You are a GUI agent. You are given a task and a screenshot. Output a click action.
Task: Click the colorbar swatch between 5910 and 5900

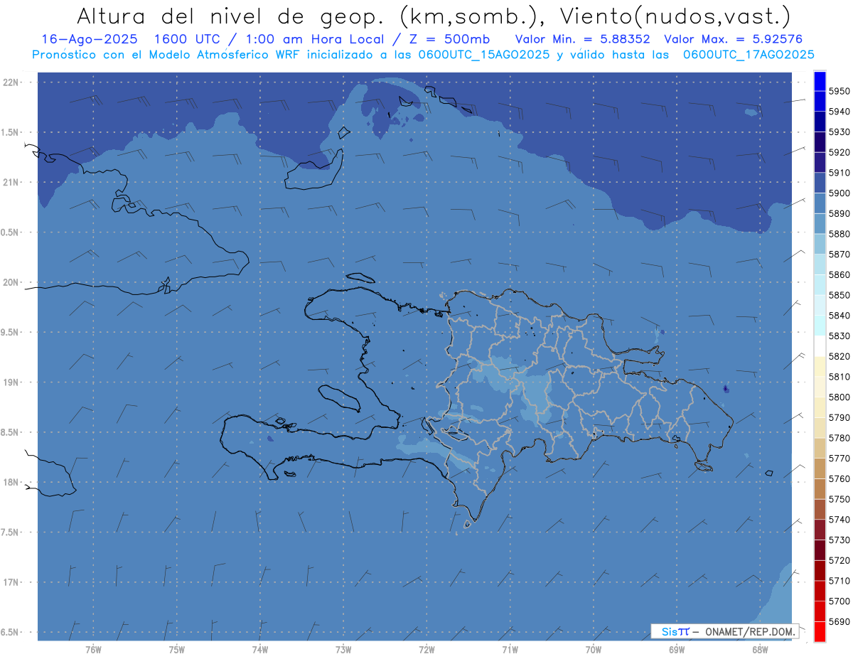[x=820, y=183]
